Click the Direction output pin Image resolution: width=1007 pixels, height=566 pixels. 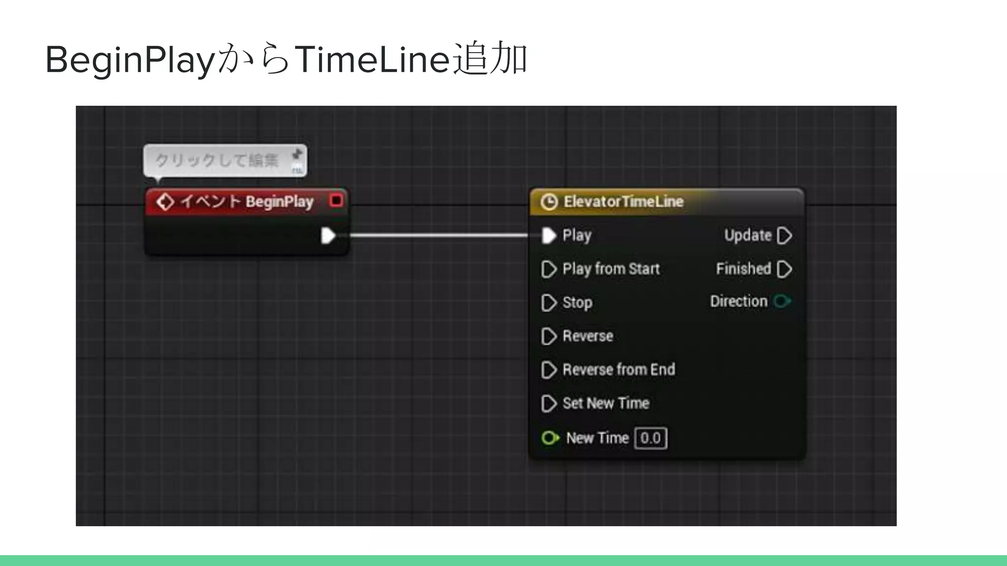click(x=782, y=301)
